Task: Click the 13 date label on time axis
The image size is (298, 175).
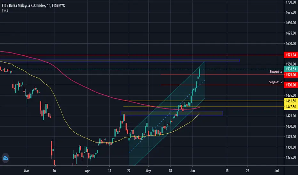Action: click(109, 171)
